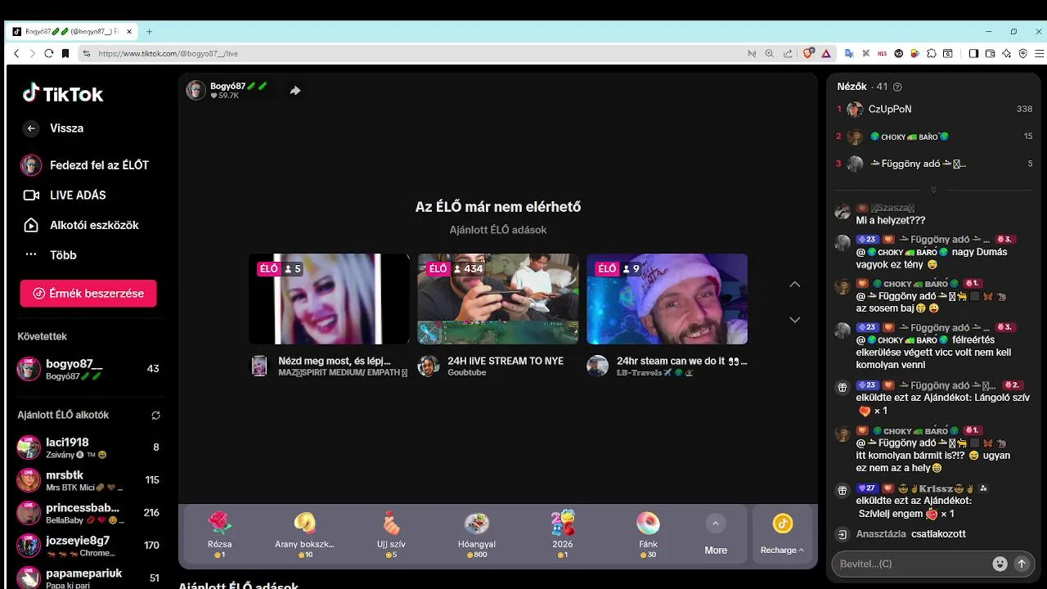The width and height of the screenshot is (1047, 589).
Task: Click the LB-Travels channel name
Action: pos(655,372)
